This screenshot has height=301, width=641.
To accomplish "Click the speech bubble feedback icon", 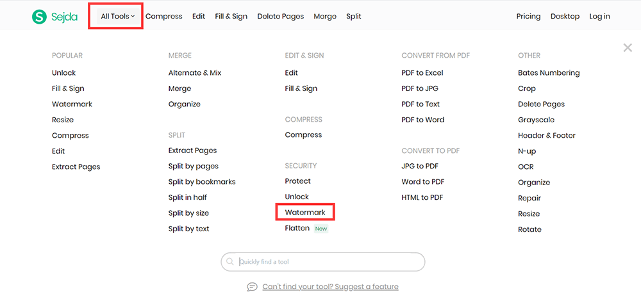I will [x=253, y=287].
